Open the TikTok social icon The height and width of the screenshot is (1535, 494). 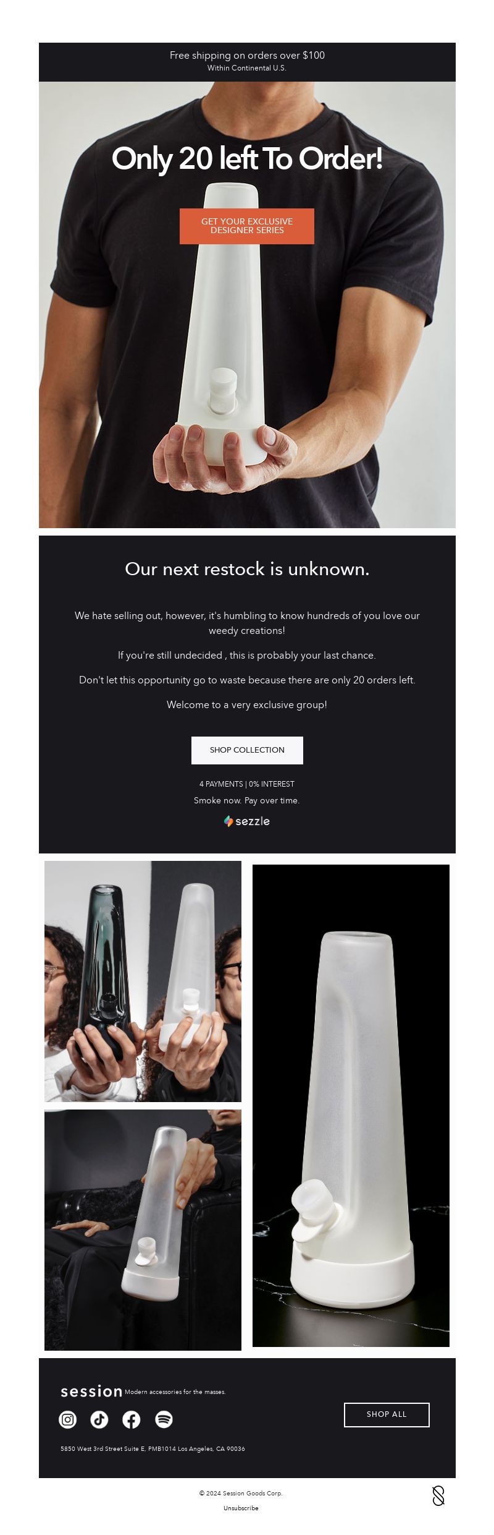click(x=99, y=1419)
